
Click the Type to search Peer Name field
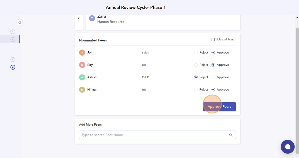click(154, 135)
